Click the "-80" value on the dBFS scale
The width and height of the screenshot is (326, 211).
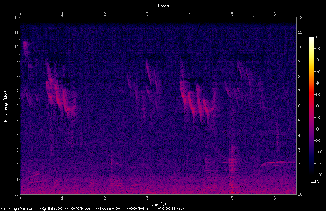(x=317, y=129)
